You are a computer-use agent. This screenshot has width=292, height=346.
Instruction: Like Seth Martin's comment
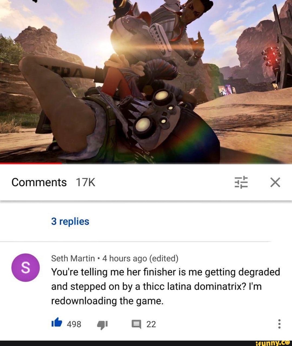(x=57, y=323)
